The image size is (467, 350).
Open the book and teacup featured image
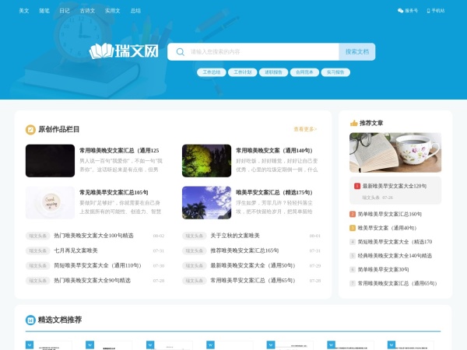(395, 152)
